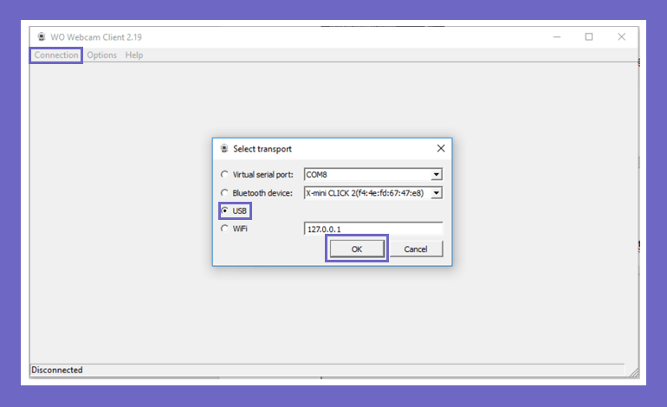Expand the X-mini CLICK 2 Bluetooth dropdown arrow

coord(437,193)
